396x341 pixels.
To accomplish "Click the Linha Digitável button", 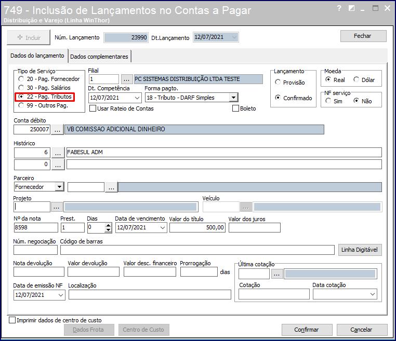I will 360,250.
